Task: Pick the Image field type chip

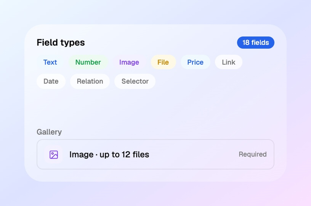Action: 129,62
